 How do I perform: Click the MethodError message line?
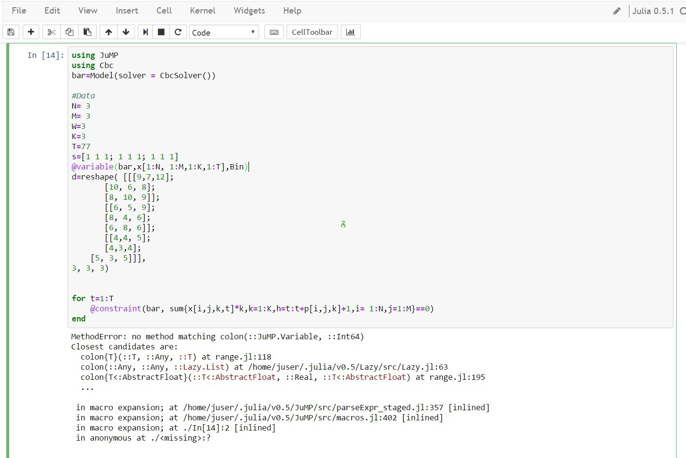(x=218, y=336)
